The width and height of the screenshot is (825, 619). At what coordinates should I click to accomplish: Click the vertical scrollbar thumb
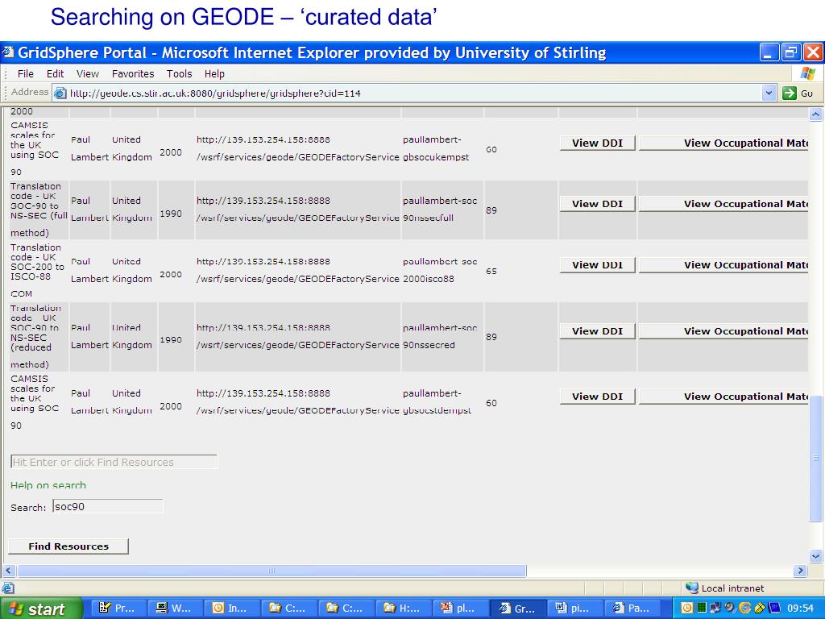pyautogui.click(x=815, y=458)
